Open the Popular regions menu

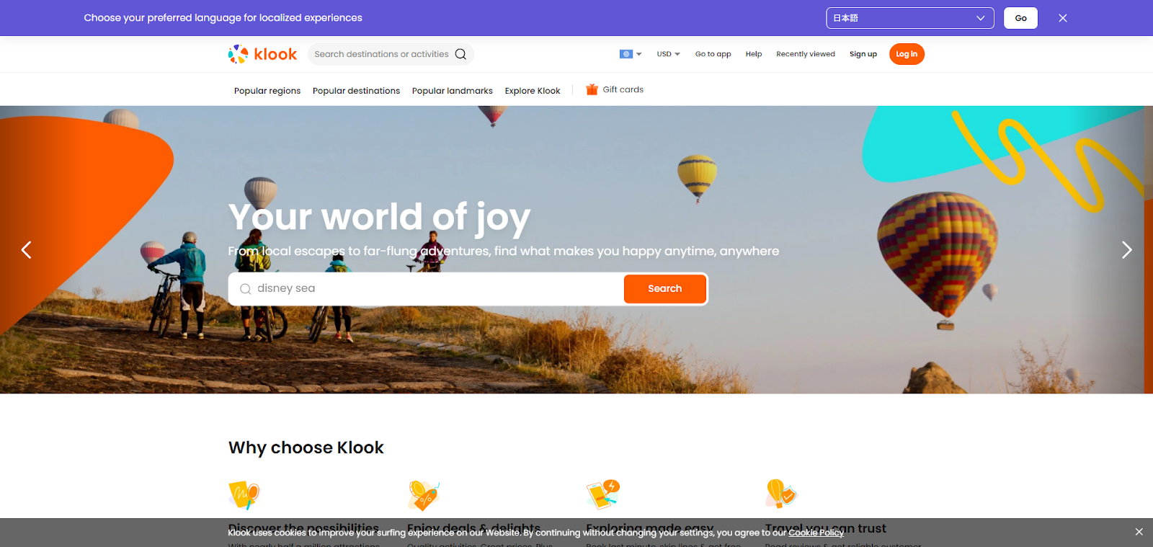(267, 91)
